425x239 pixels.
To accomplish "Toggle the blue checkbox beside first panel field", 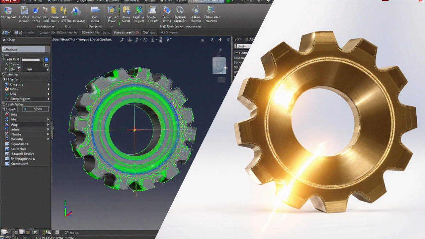I will (x=46, y=59).
